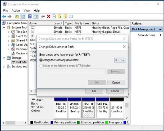Click the Services and Applications icon
Image resolution: width=164 pixels, height=131 pixels.
coord(9,66)
